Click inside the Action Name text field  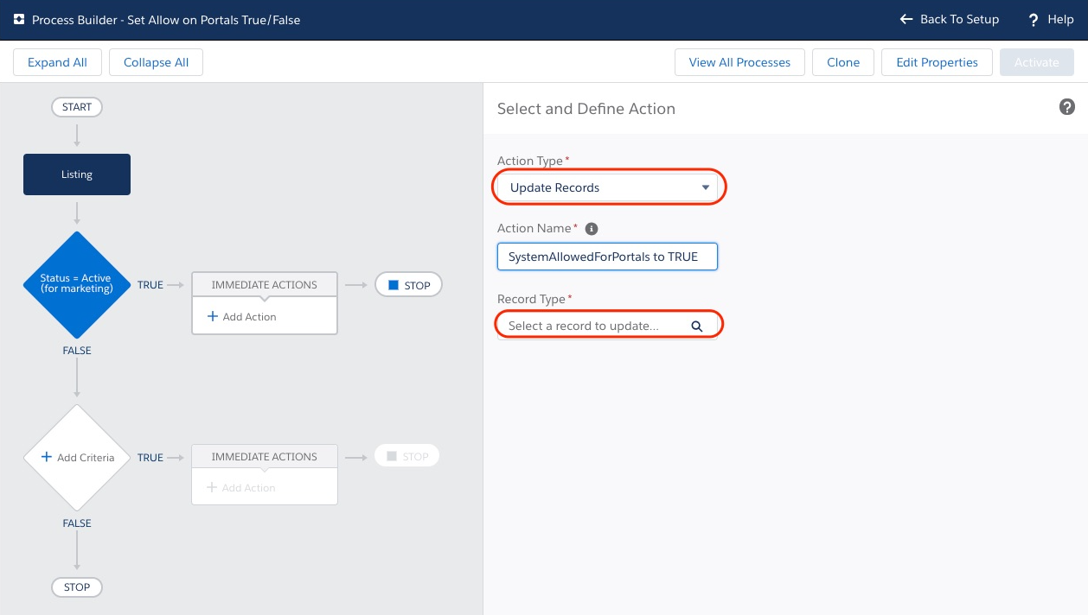607,257
